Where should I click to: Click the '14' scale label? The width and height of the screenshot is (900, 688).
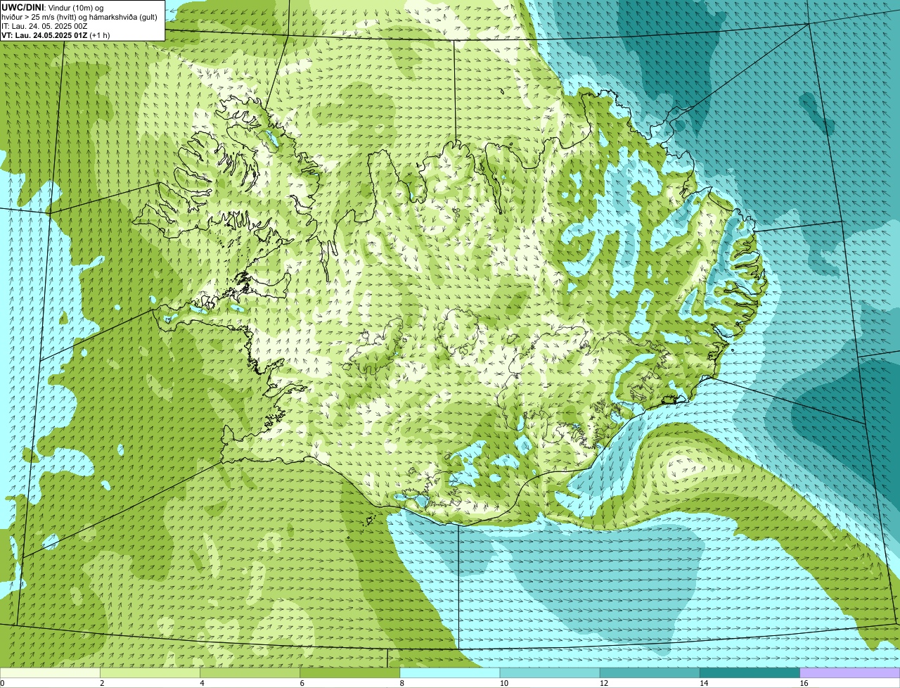tap(704, 683)
